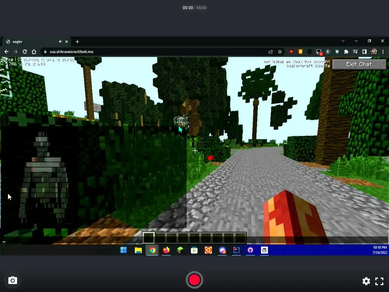This screenshot has height=292, width=389.
Task: Launch Minecraft grass block taskbar icon
Action: [x=180, y=250]
